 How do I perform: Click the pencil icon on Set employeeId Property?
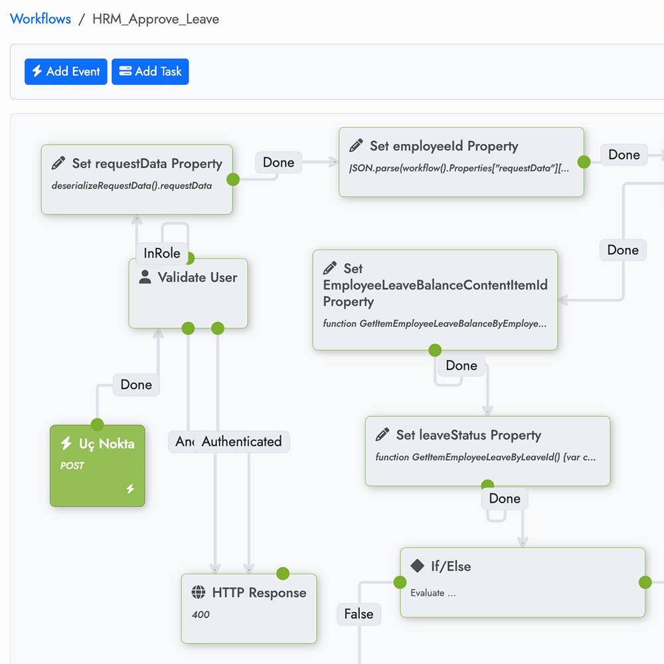tap(356, 145)
